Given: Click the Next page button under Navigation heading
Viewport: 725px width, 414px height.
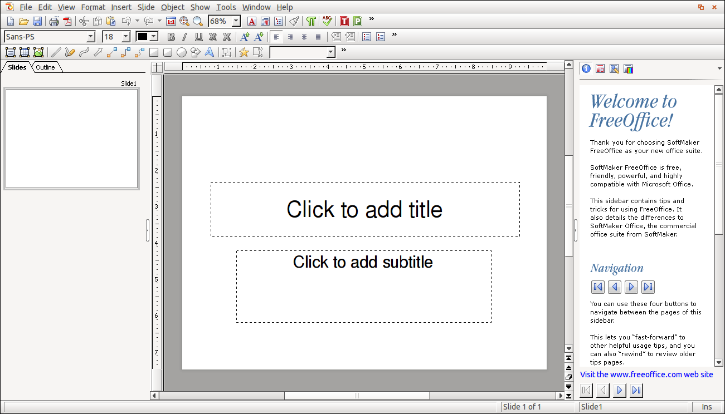Looking at the screenshot, I should [x=631, y=287].
